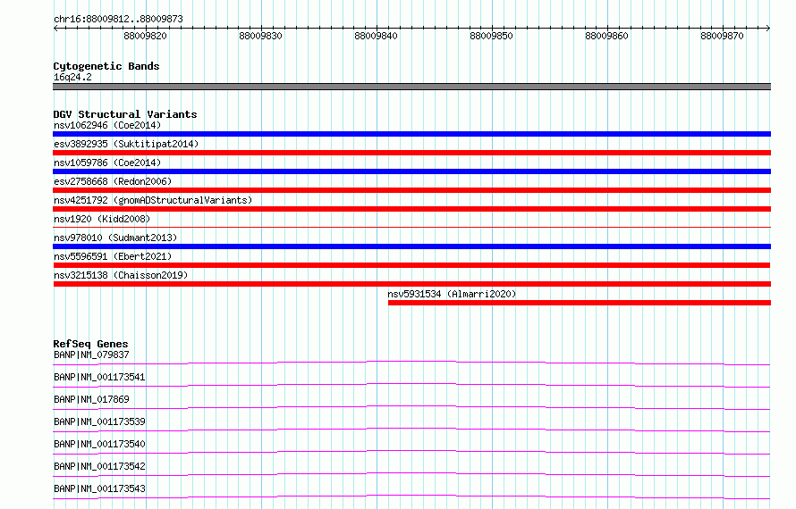Select ruler position 88009850
796x509 pixels.
click(491, 36)
